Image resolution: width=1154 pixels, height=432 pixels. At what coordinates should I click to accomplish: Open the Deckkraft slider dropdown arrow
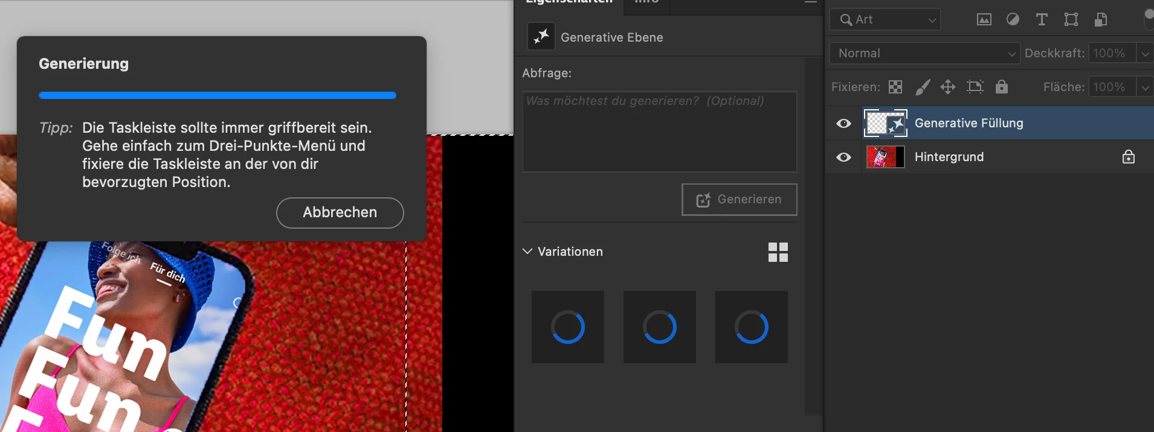(1145, 53)
